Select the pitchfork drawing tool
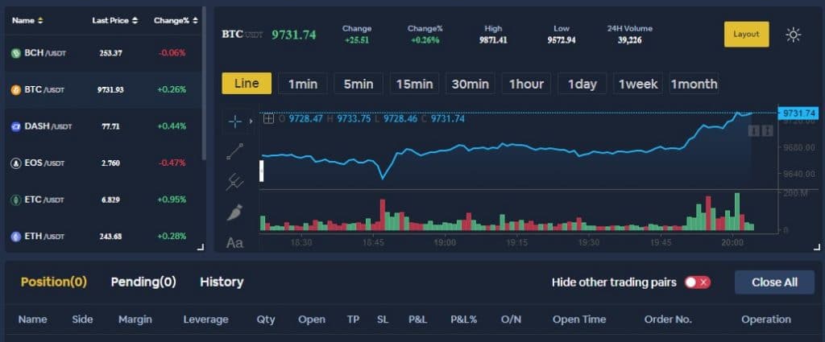Image resolution: width=825 pixels, height=342 pixels. pyautogui.click(x=234, y=182)
